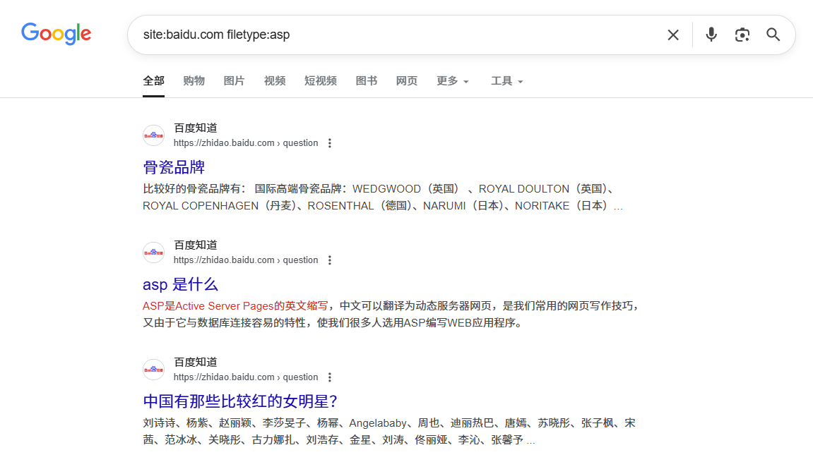813x462 pixels.
Task: Open search by image camera icon
Action: coord(742,35)
